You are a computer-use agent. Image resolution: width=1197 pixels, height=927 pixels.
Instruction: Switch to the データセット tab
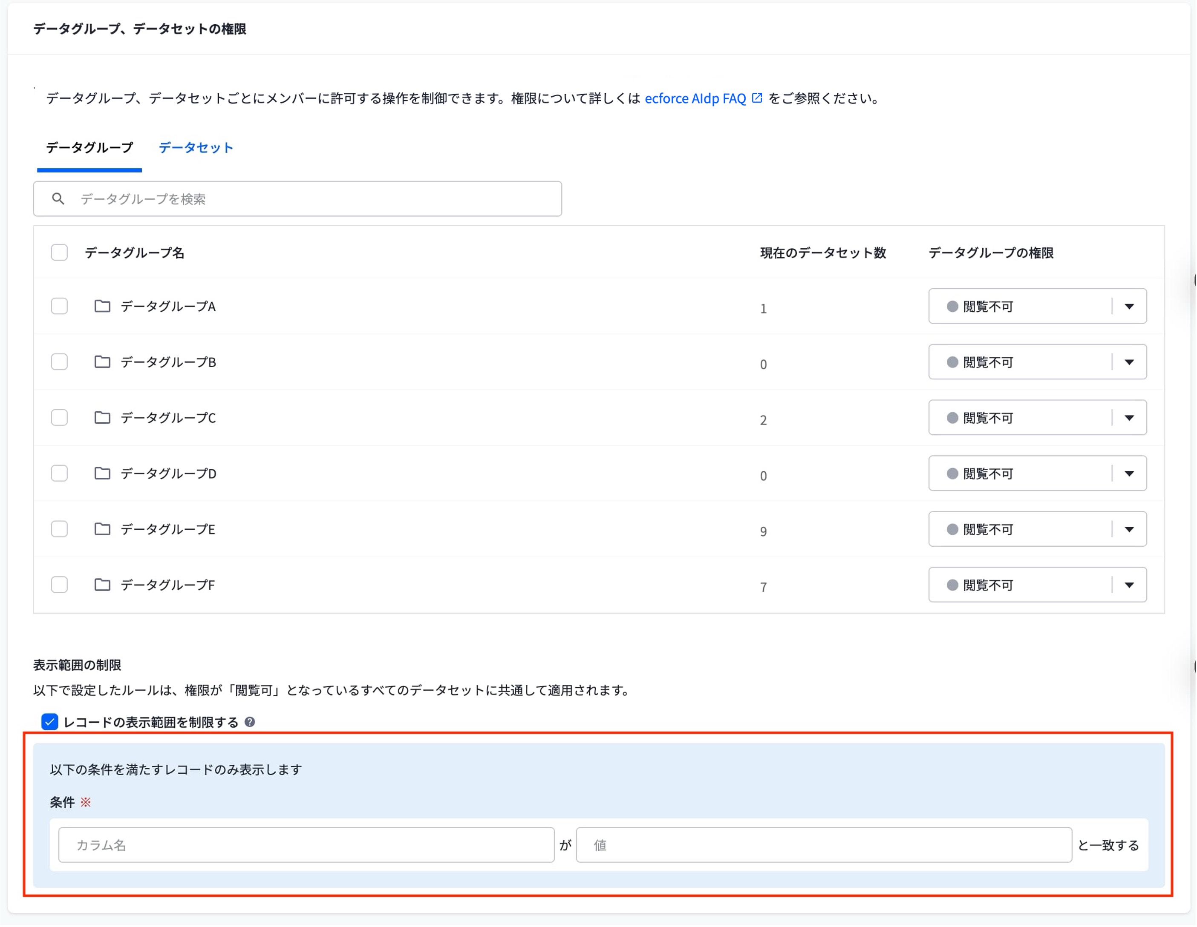[196, 147]
